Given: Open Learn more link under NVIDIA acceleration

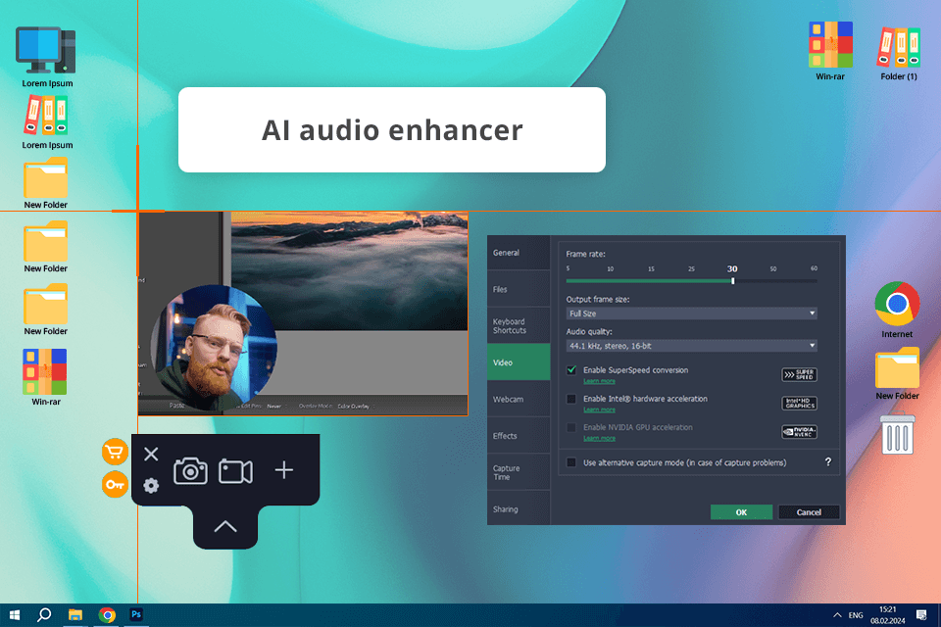Looking at the screenshot, I should point(599,439).
